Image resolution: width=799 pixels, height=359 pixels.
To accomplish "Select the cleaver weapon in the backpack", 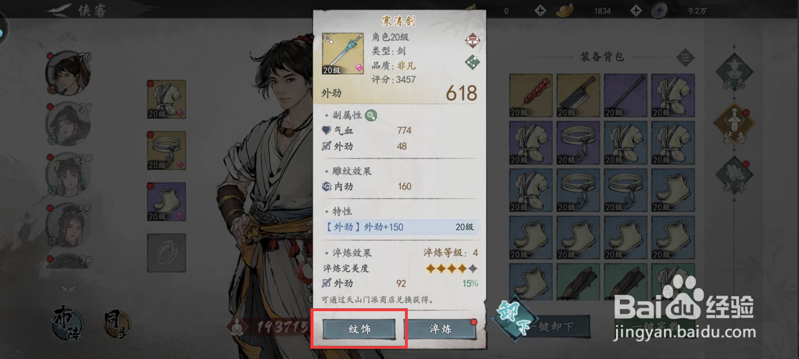I will [578, 96].
